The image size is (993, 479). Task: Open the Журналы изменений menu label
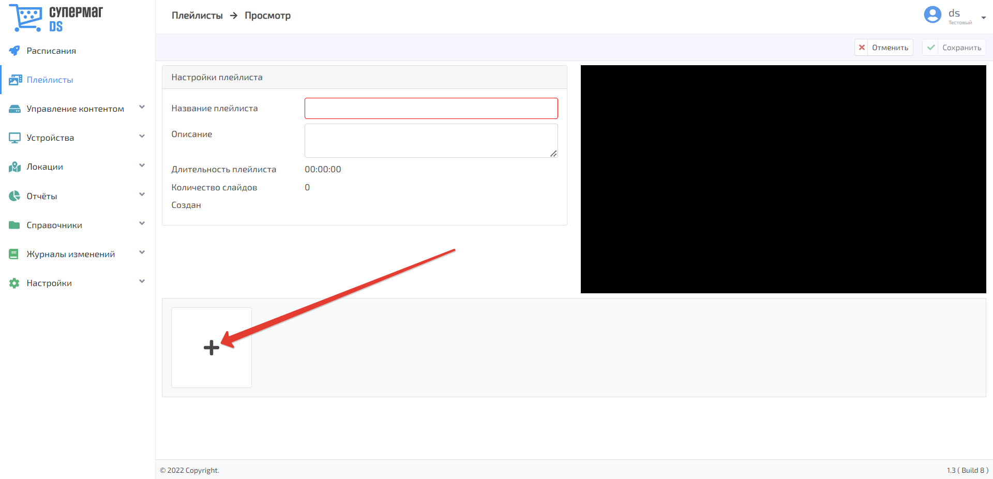point(71,254)
